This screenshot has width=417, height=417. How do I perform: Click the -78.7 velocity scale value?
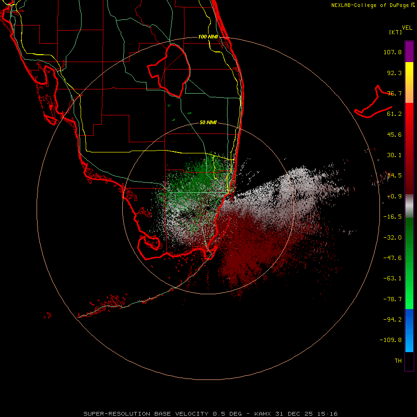(x=392, y=299)
